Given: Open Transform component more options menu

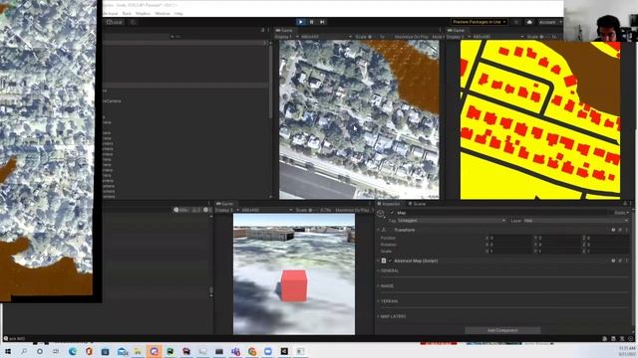Looking at the screenshot, I should (x=627, y=230).
